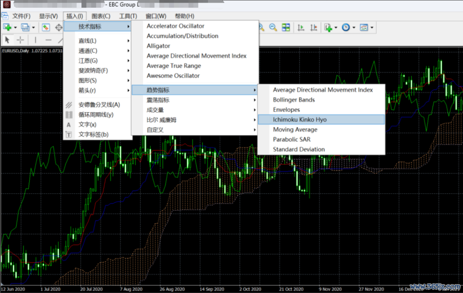Open the New Chart dropdown arrow
The height and width of the screenshot is (293, 463).
click(x=15, y=28)
